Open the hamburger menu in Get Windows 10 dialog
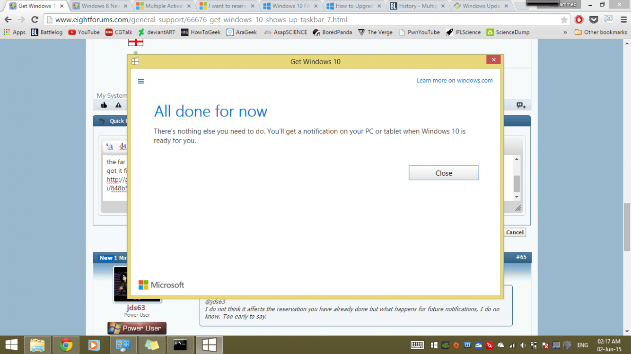Image resolution: width=631 pixels, height=354 pixels. click(x=141, y=81)
